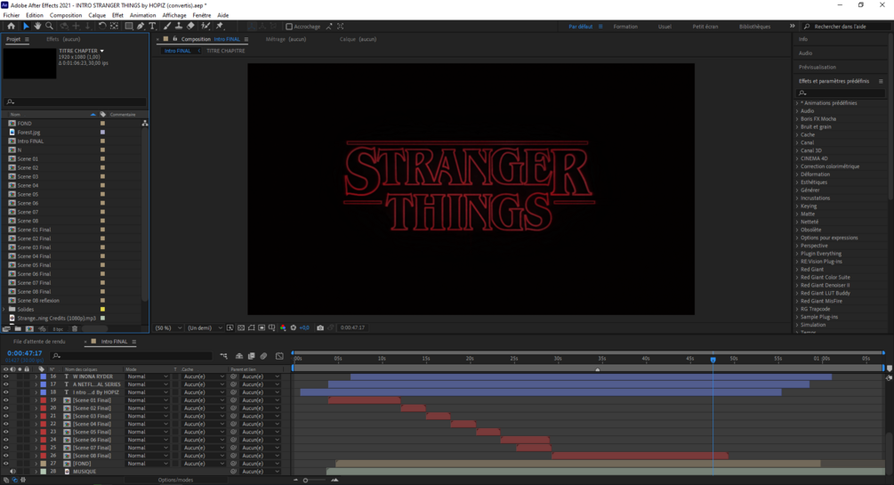Viewport: 894px width, 485px height.
Task: Expand the [Scene 02 Final] layer properties
Action: click(x=36, y=408)
